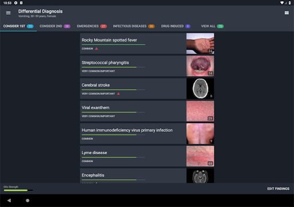Tap the Common label under Lyme disease
The width and height of the screenshot is (294, 207).
pos(87,161)
